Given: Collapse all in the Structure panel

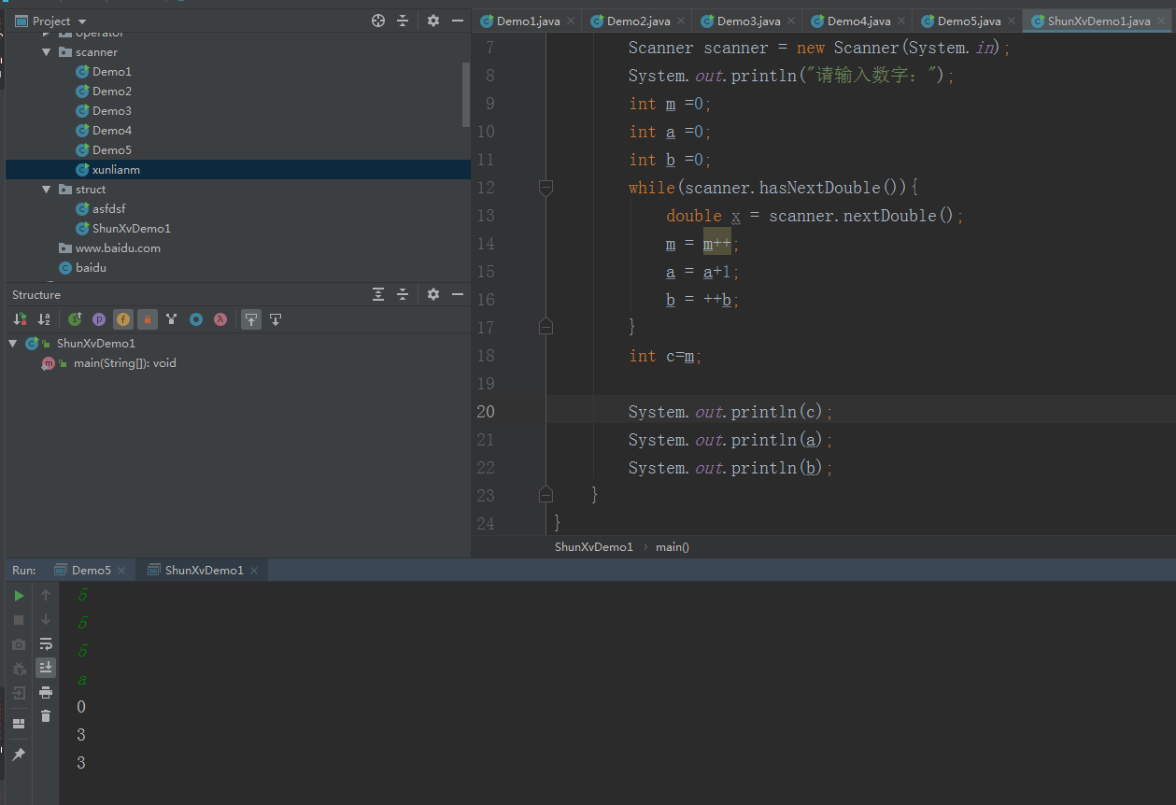Looking at the screenshot, I should click(403, 294).
